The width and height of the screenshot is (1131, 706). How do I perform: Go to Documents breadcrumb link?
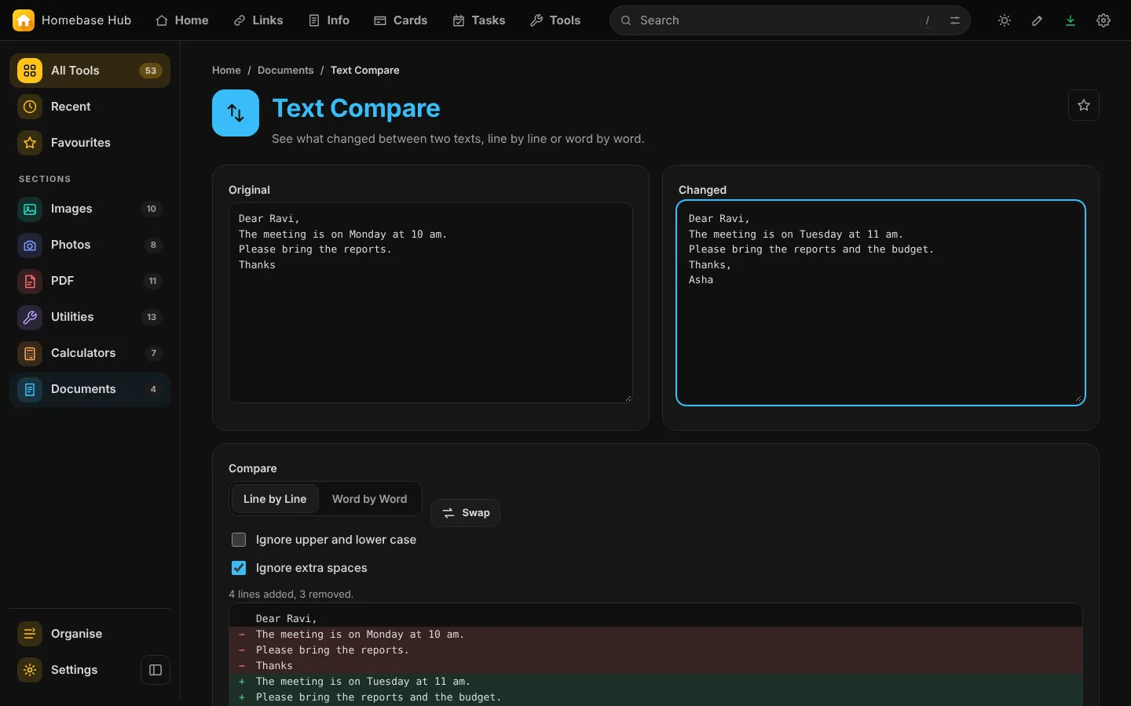click(x=285, y=70)
